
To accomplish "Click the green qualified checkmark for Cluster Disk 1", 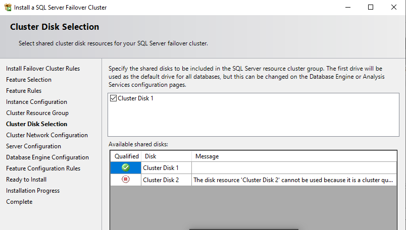I will 126,167.
